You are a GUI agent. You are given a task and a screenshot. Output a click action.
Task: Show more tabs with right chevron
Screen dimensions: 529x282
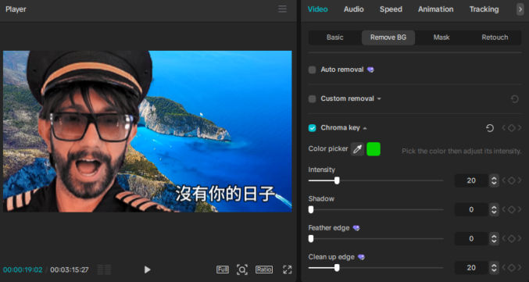pos(520,9)
